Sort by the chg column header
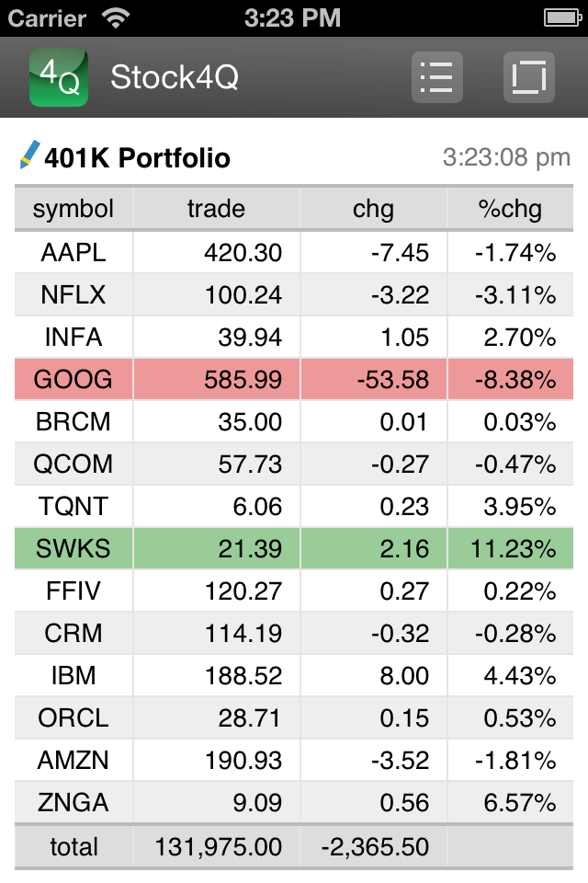Screen dimensions: 588x883 (x=374, y=209)
